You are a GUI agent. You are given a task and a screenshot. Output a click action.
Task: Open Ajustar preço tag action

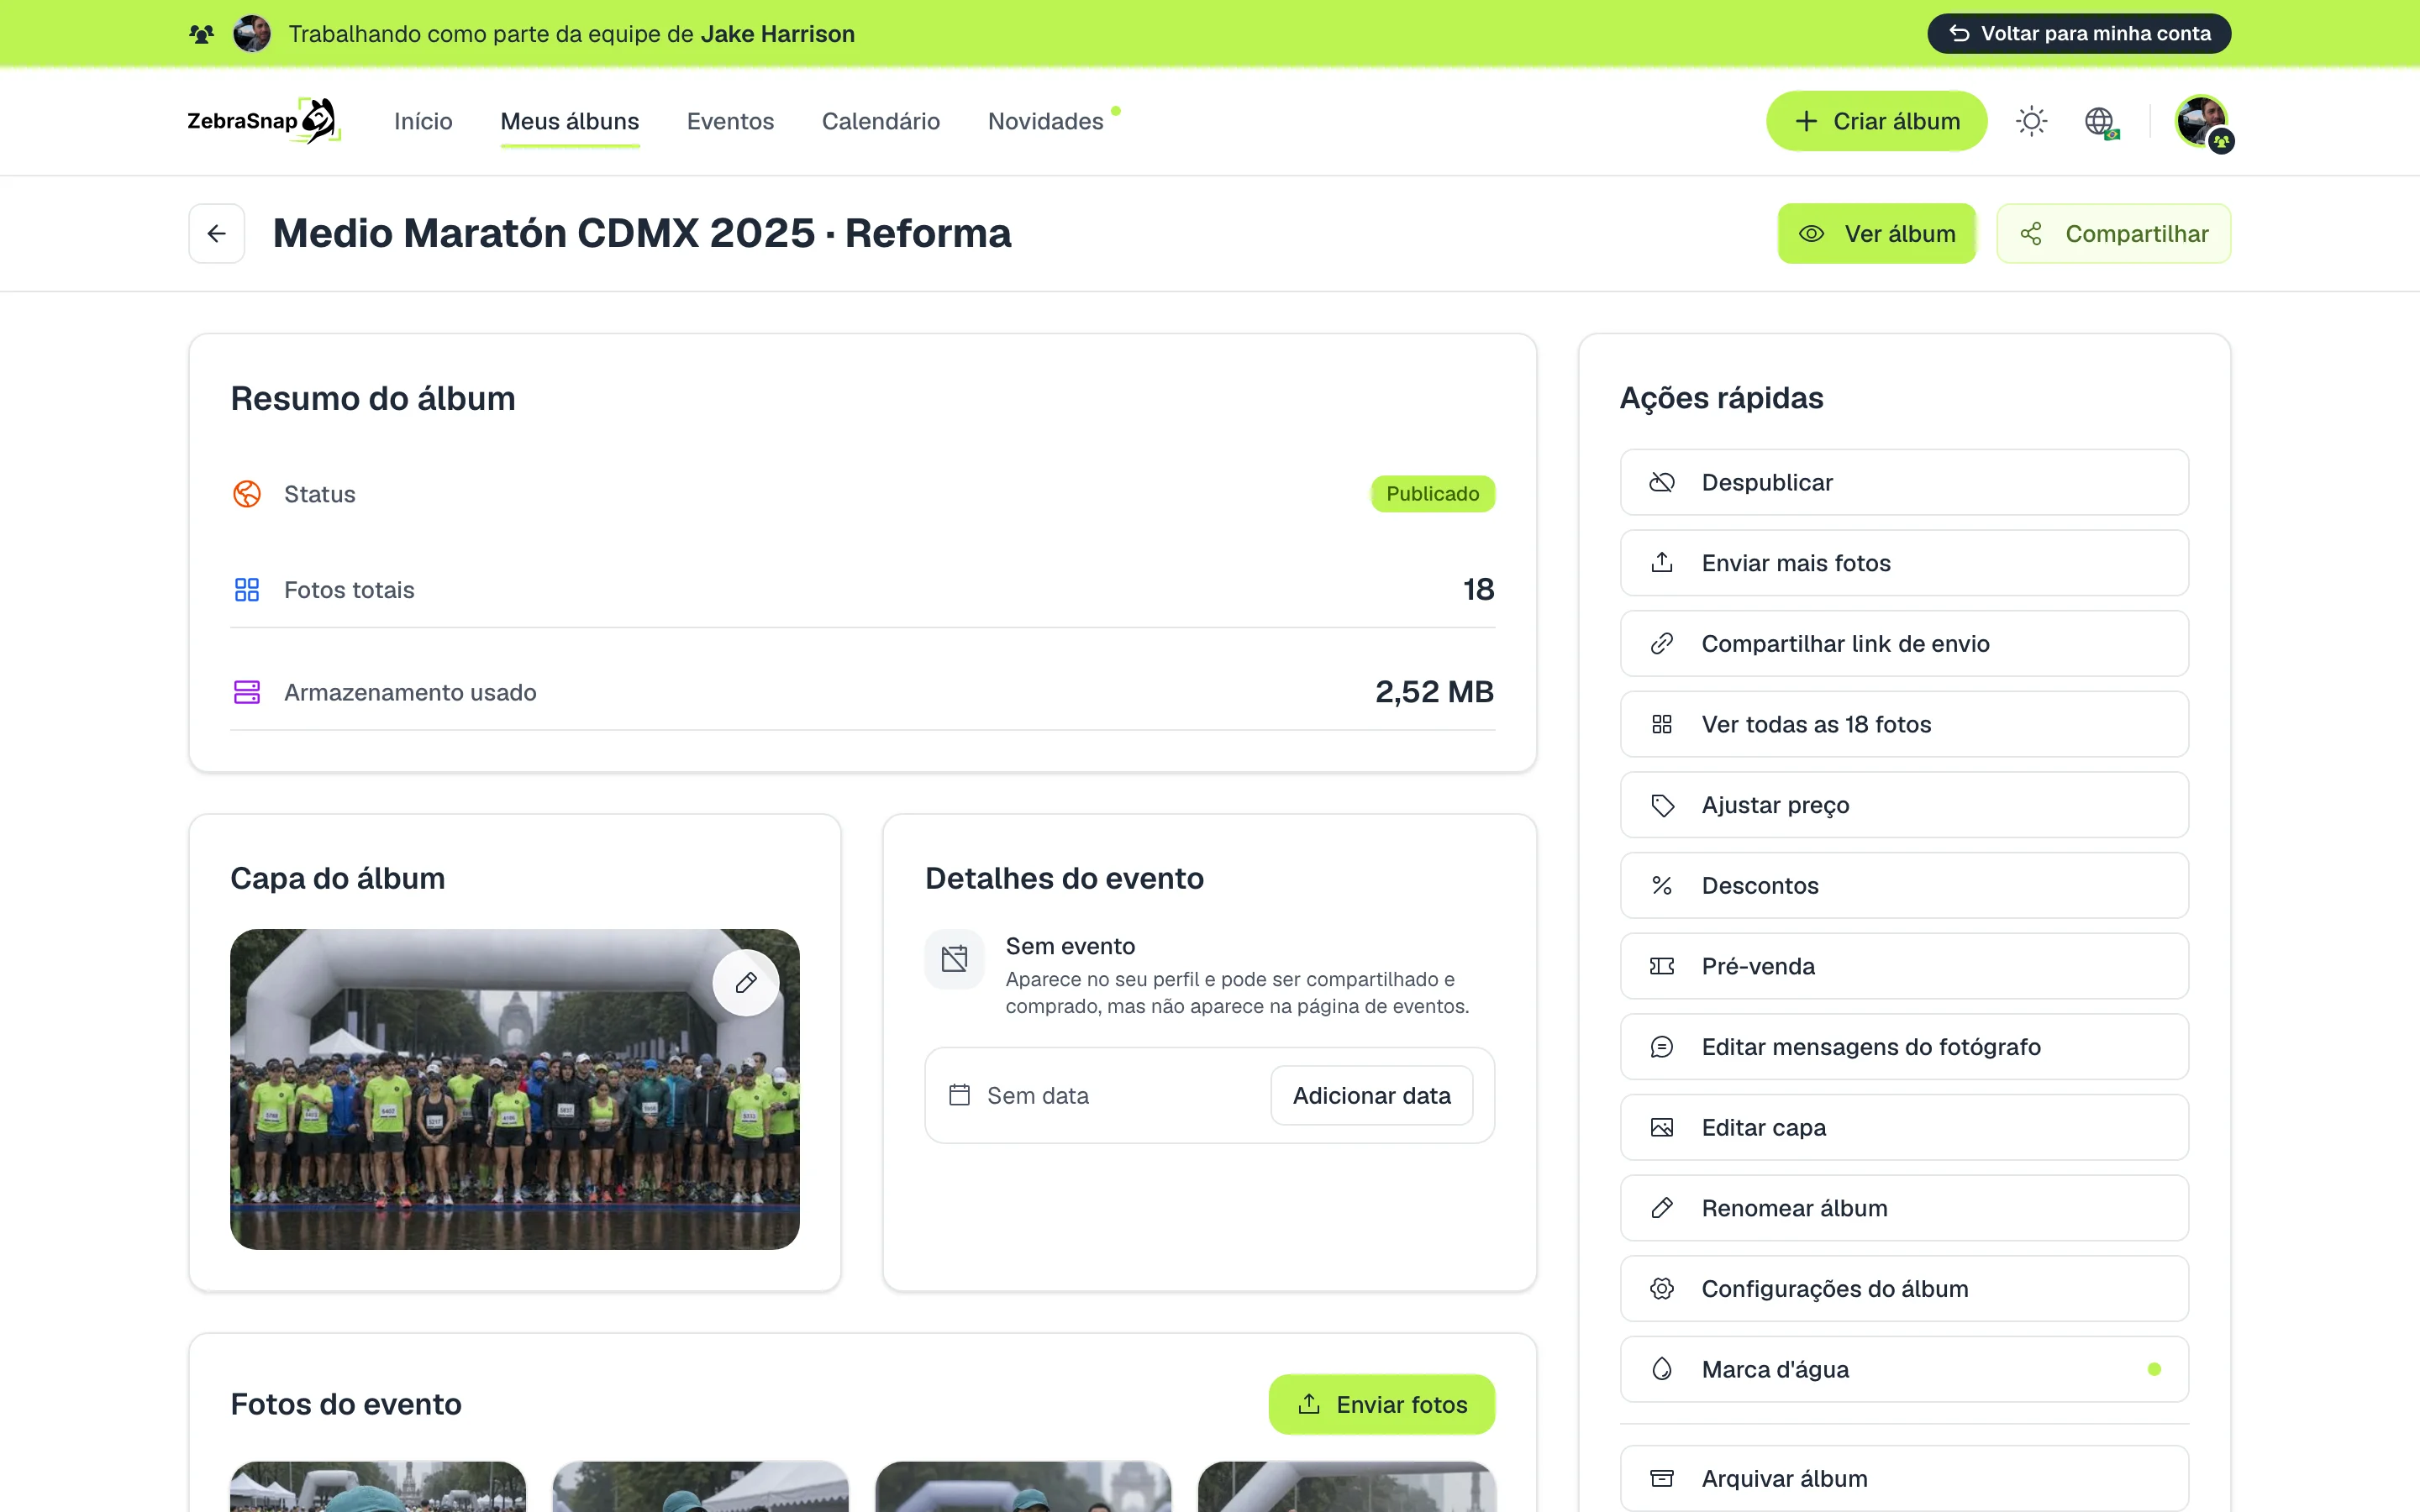1904,805
